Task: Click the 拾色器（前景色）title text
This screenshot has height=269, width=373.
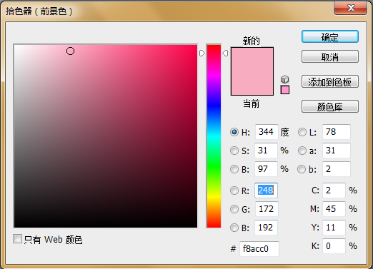Action: [39, 11]
